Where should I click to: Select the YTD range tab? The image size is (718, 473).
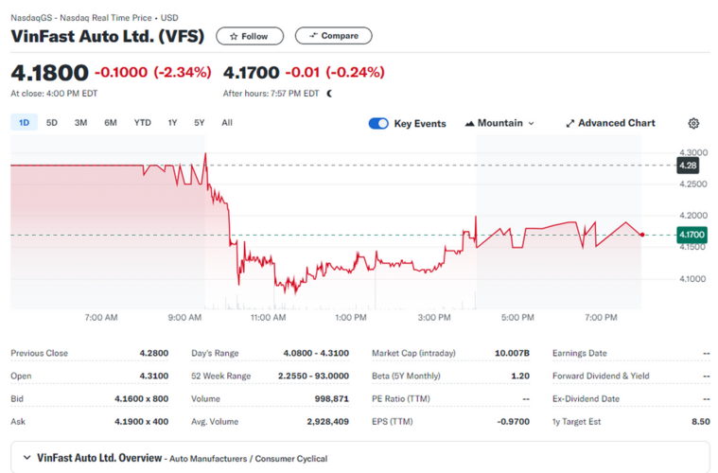pyautogui.click(x=142, y=122)
